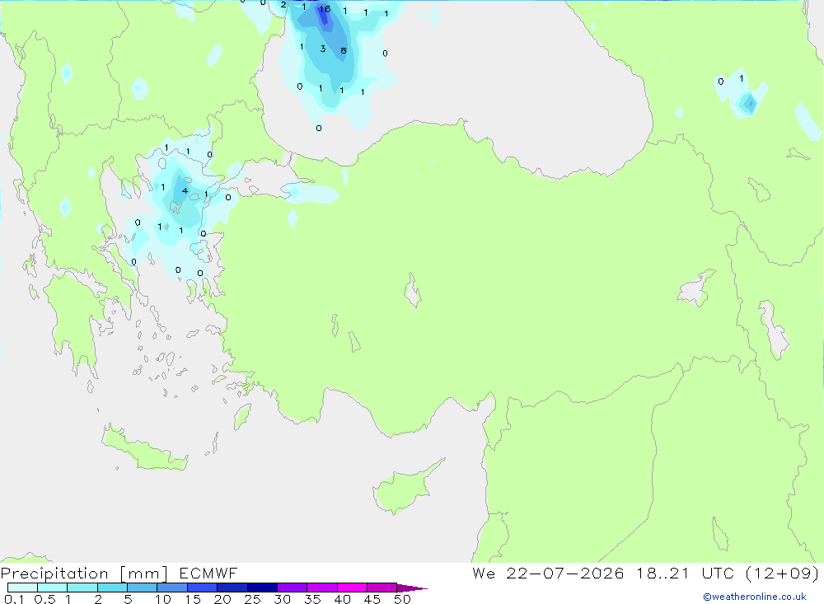Click the 1–2 mm legend color box

(82, 588)
